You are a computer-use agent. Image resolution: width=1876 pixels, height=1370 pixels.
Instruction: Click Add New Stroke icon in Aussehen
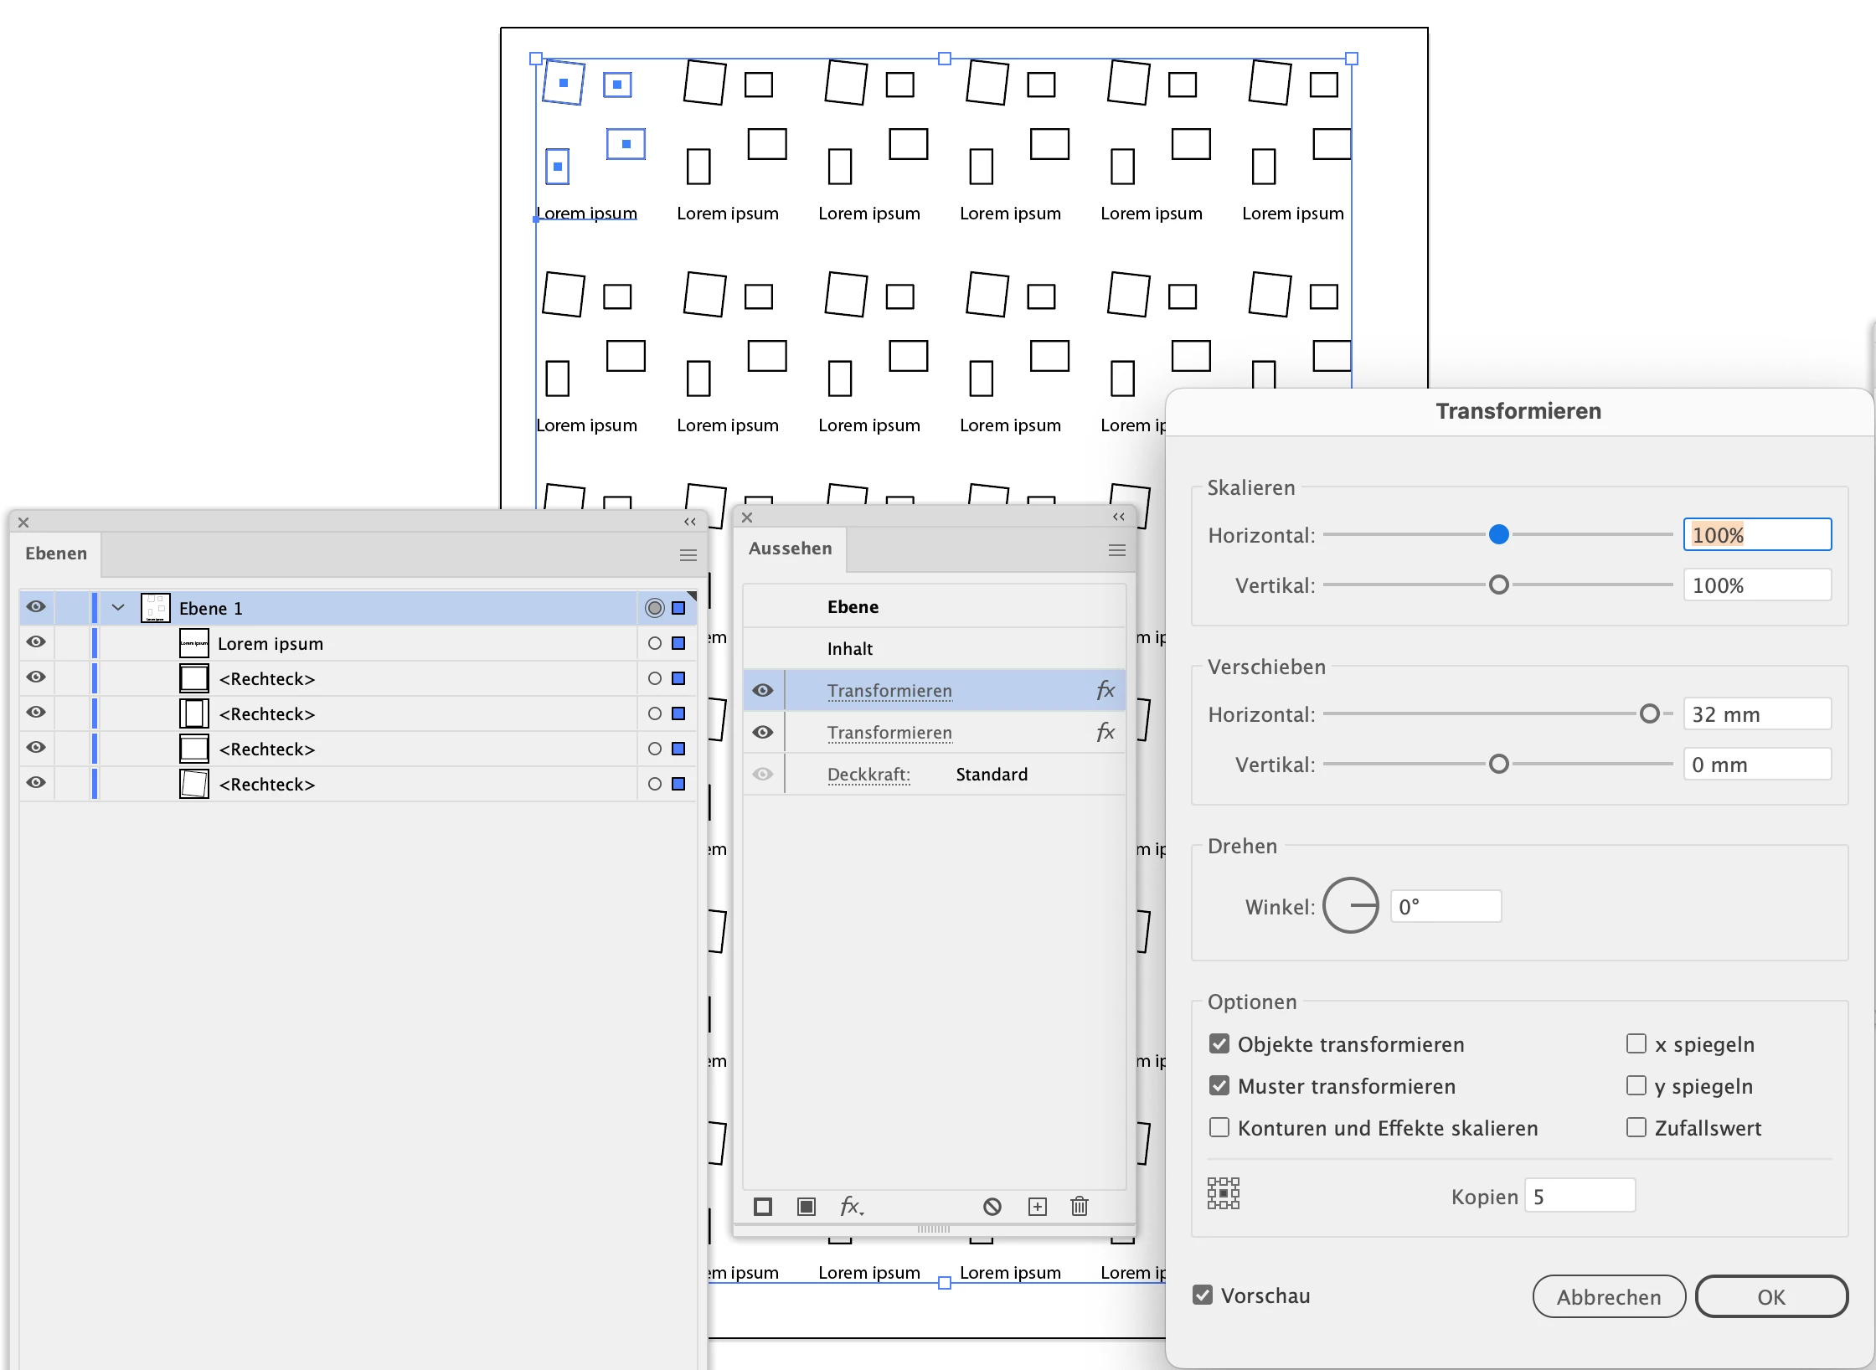pos(762,1206)
